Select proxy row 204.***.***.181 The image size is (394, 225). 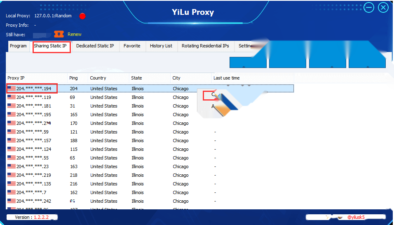150,106
